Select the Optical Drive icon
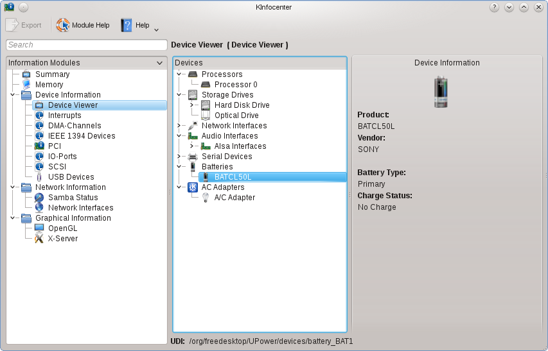This screenshot has width=548, height=351. coord(206,115)
